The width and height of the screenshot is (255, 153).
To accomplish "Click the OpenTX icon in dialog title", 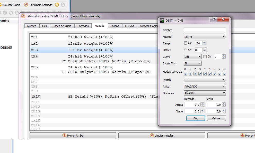I will coord(162,20).
